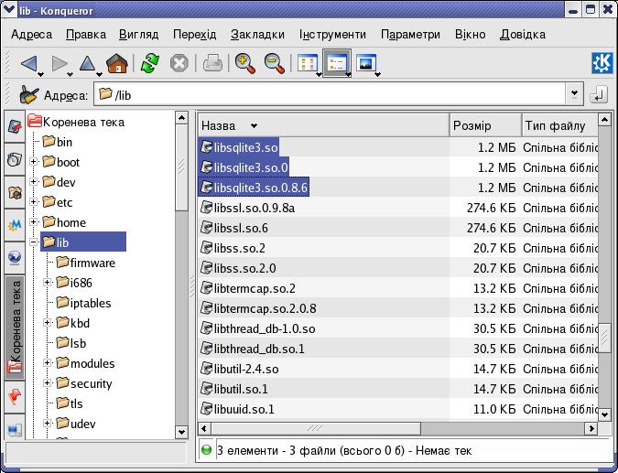618x473 pixels.
Task: Click the green status indicator in status bar
Action: coord(206,450)
